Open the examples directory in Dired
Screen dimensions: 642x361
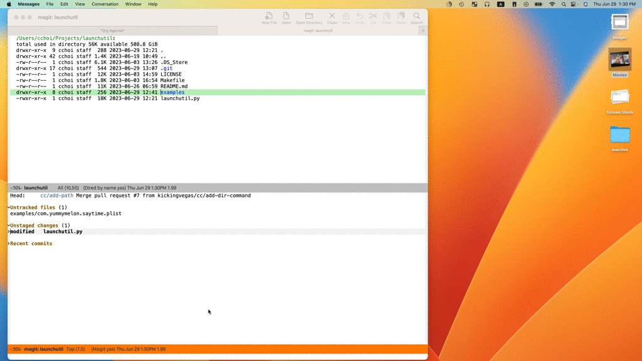(172, 93)
